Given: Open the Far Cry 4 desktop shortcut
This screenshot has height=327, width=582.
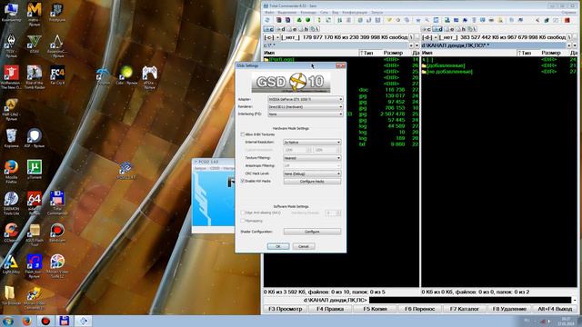Looking at the screenshot, I should pos(57,75).
